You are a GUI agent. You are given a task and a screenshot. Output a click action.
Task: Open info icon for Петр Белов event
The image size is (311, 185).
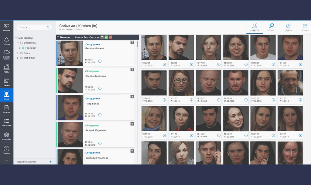pos(100,115)
